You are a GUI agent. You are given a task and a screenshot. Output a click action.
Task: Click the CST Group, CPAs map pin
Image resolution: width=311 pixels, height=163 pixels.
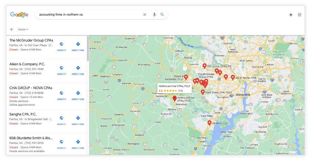click(204, 66)
